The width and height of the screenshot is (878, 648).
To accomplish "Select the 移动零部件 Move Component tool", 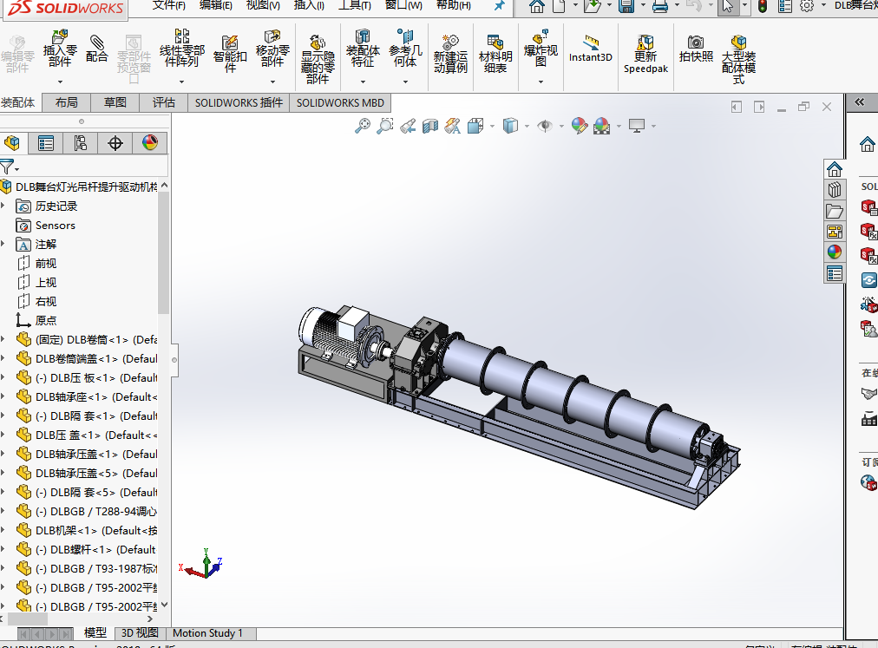I will (x=272, y=49).
